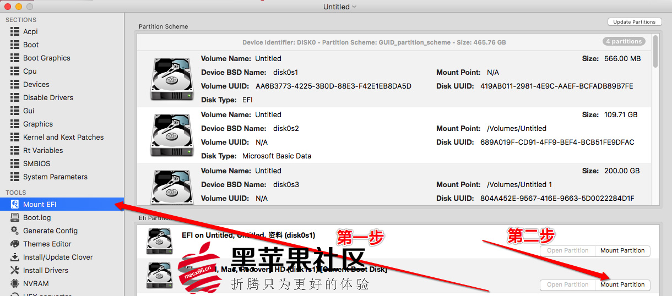
Task: Open Generate Config tool
Action: (50, 231)
